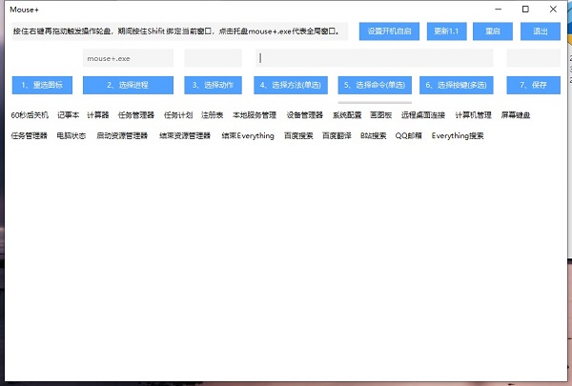Choose the 记事本 command item

(68, 115)
